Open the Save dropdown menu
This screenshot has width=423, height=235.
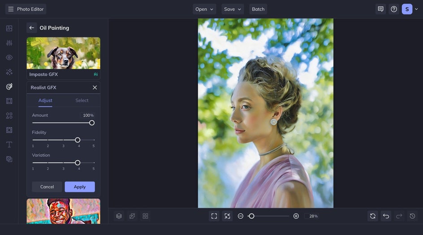point(233,9)
